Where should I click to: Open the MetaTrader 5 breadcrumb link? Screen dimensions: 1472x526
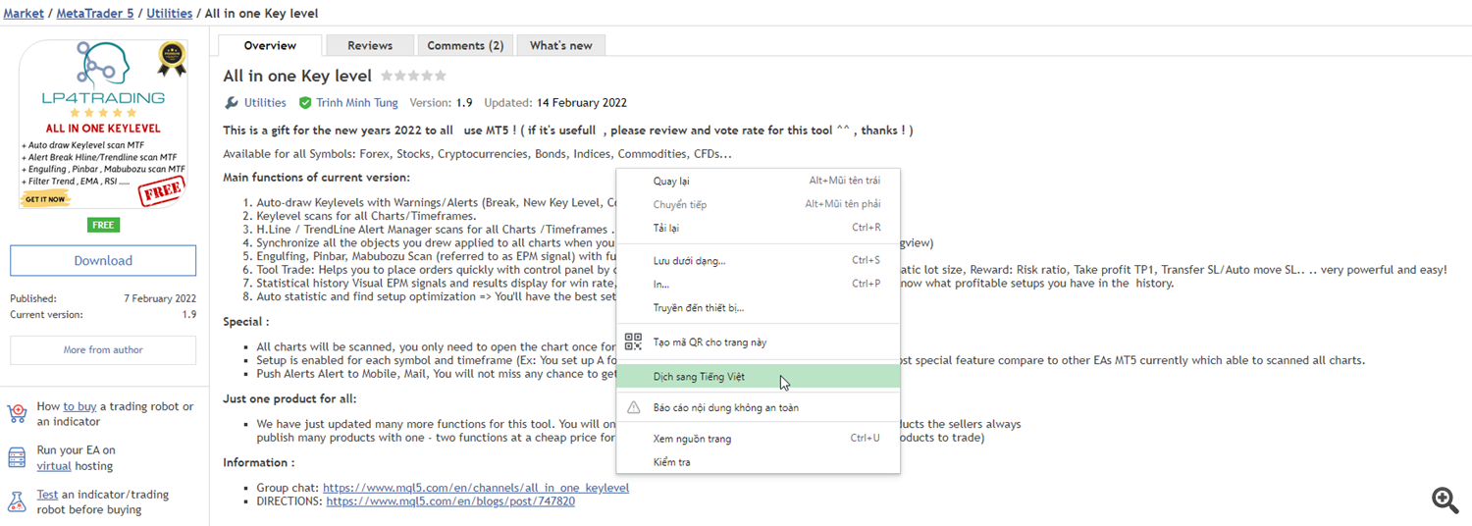tap(96, 14)
